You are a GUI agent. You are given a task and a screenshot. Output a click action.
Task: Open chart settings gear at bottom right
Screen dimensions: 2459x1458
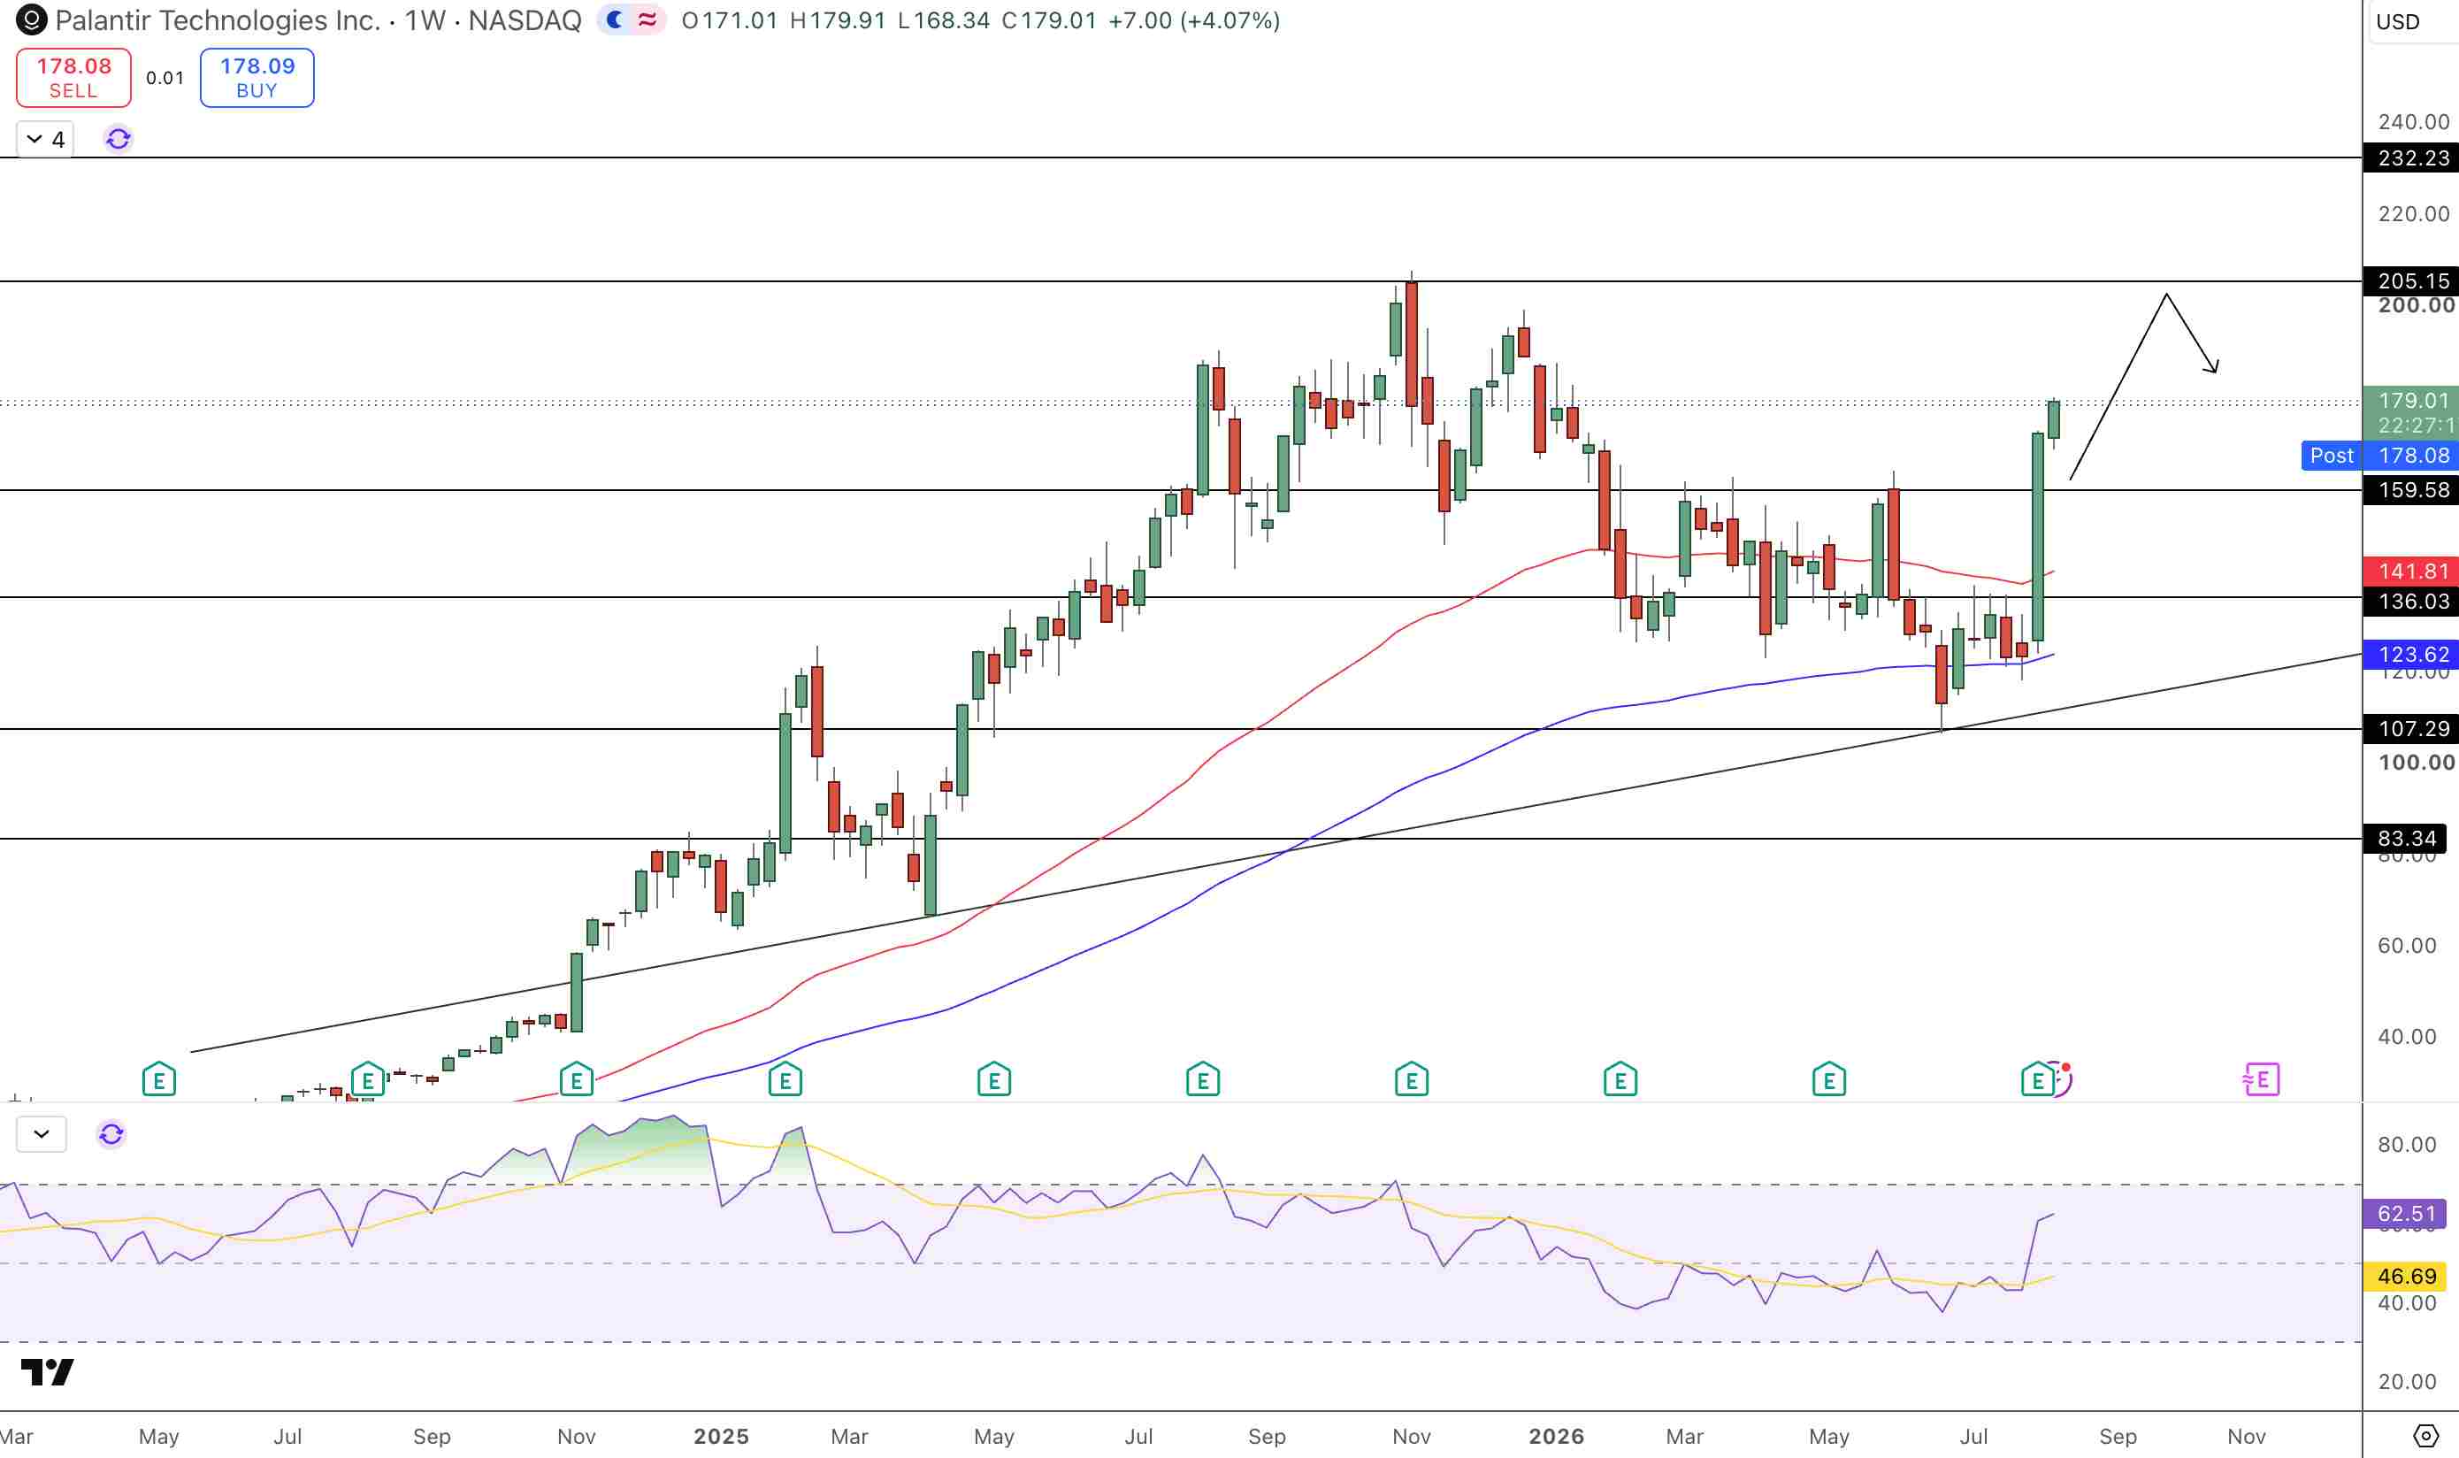click(x=2425, y=1435)
